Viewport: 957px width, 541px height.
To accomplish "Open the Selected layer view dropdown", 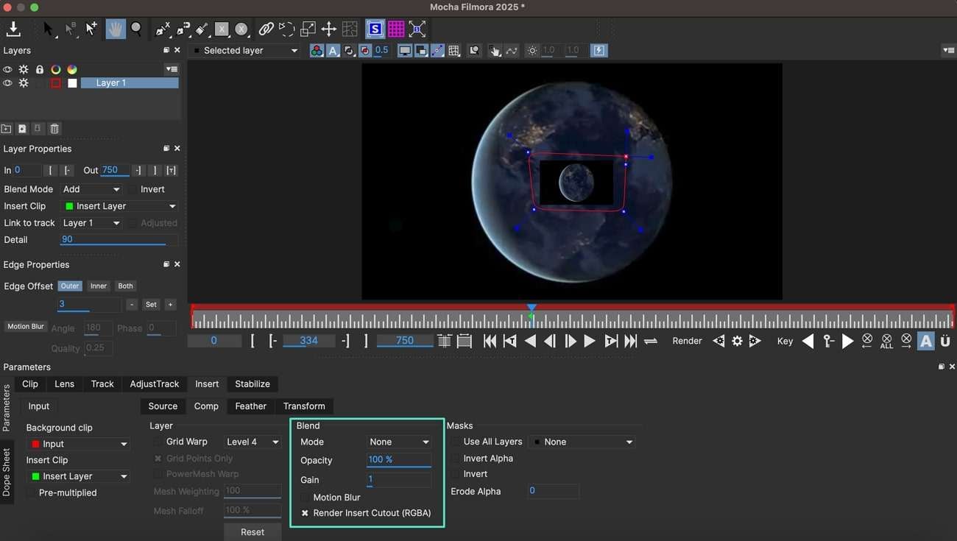I will pos(244,51).
